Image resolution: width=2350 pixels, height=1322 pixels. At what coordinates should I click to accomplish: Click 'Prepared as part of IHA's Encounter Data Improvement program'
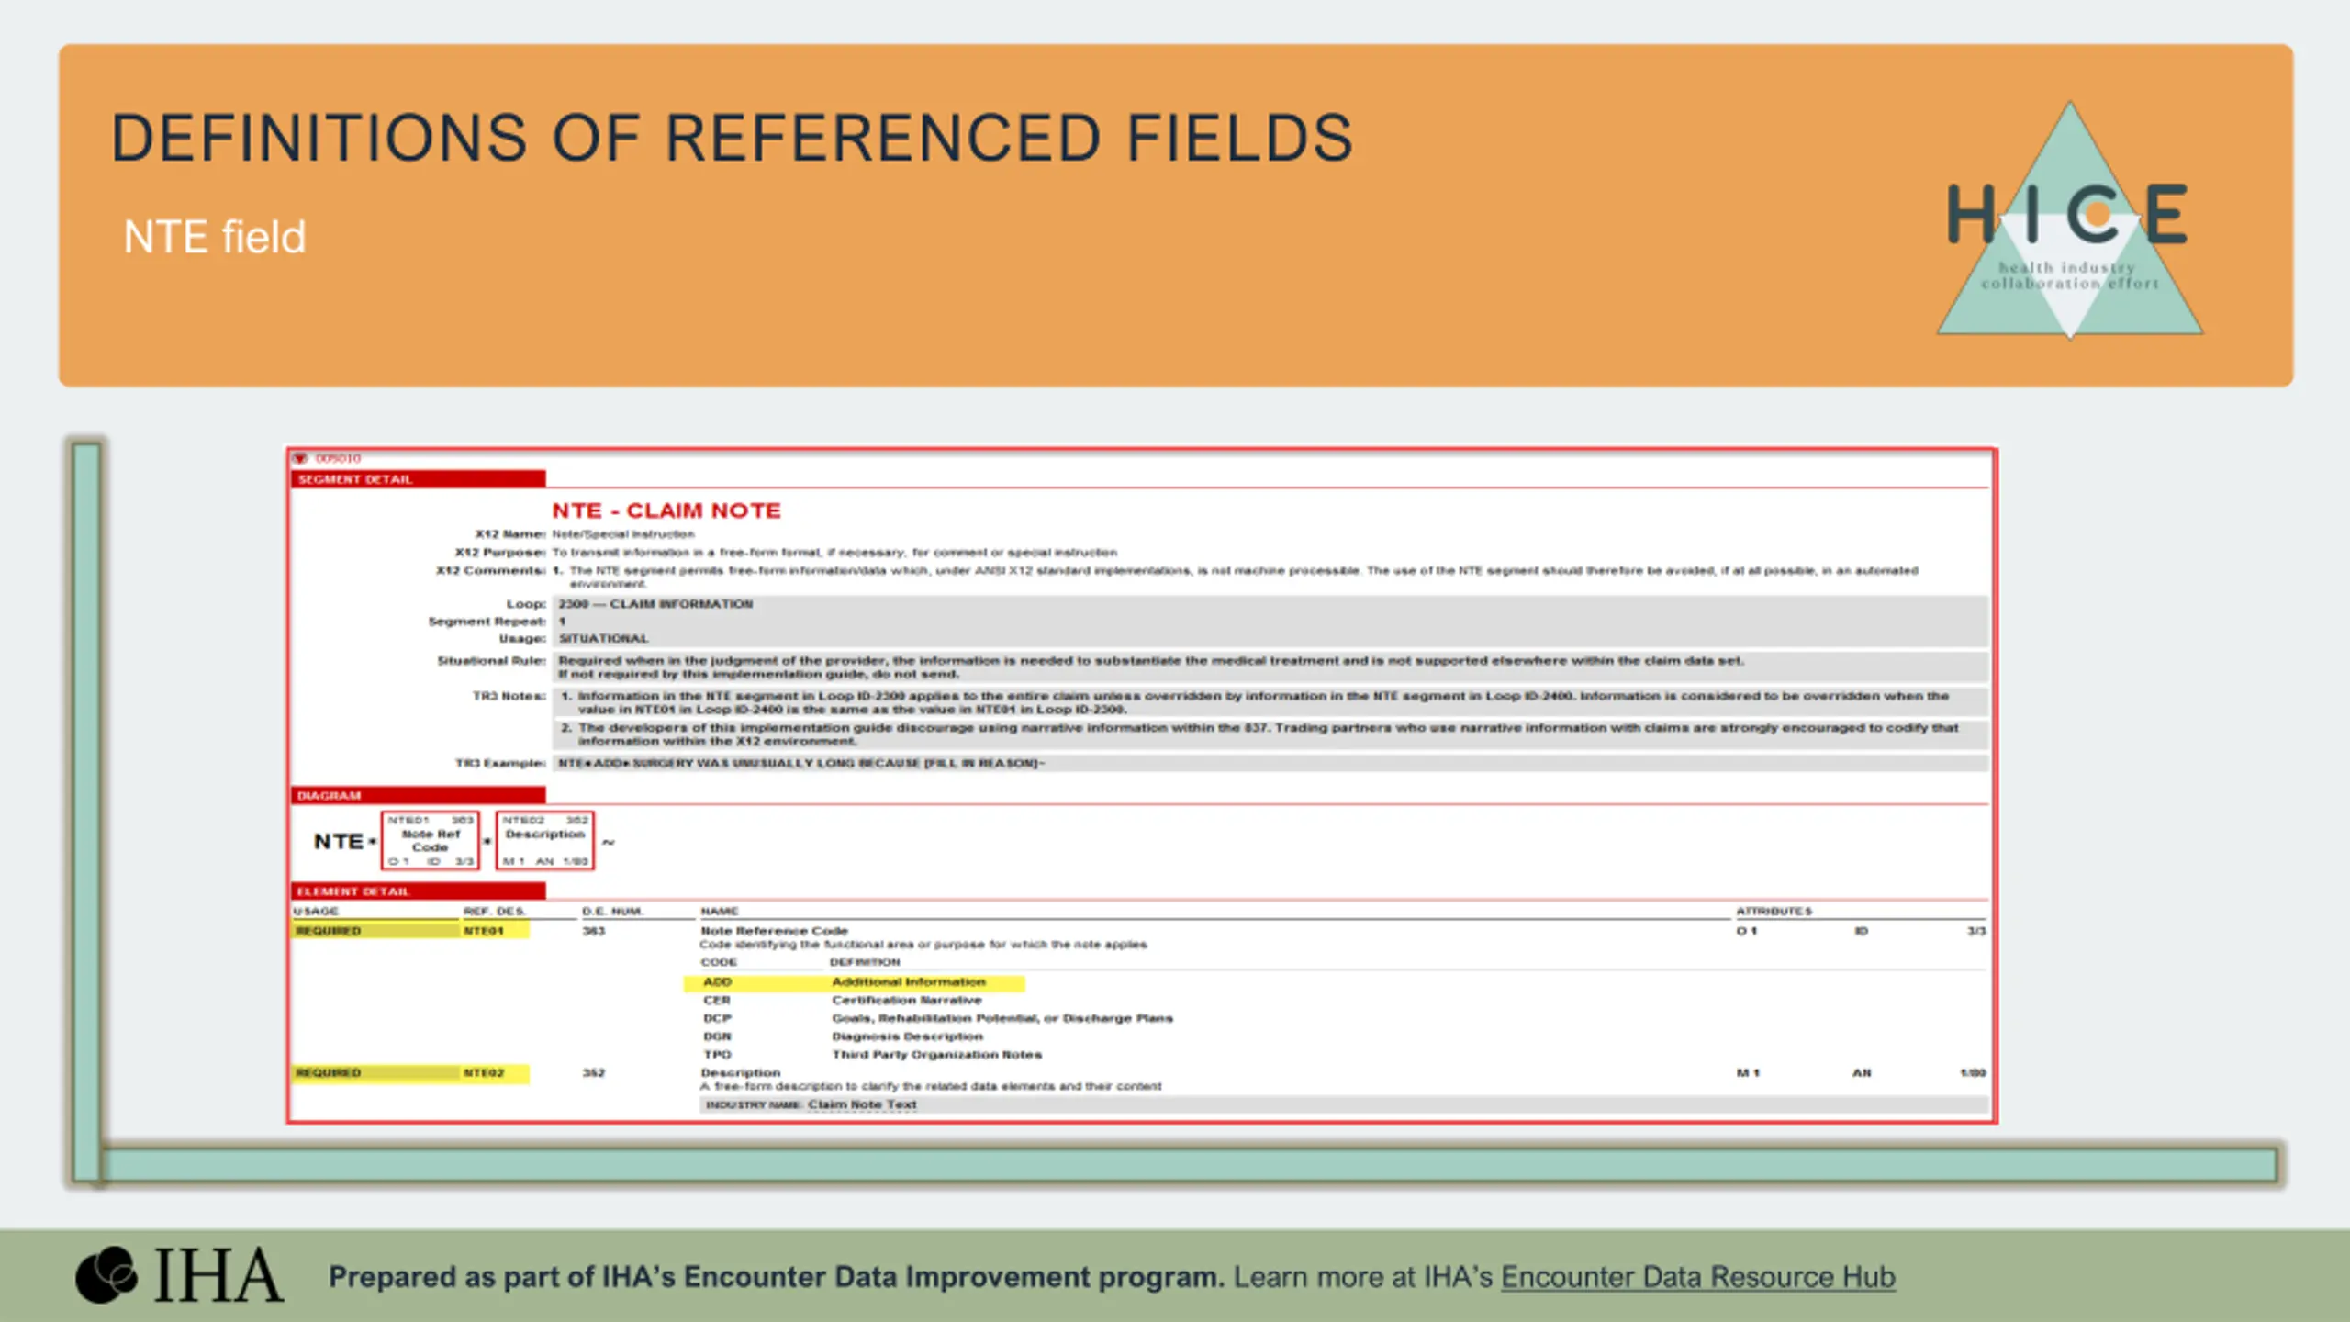(777, 1277)
